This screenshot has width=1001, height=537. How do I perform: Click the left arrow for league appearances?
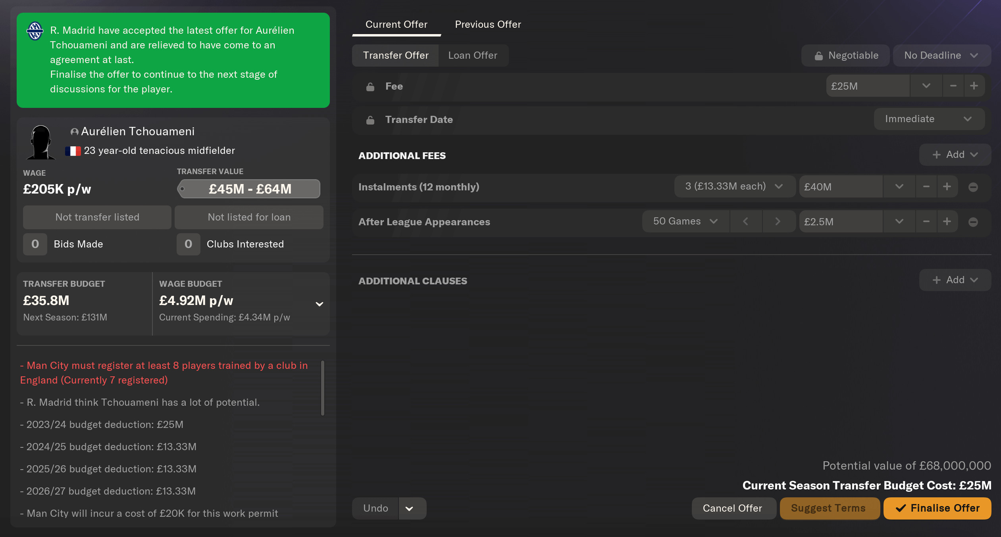pos(746,221)
